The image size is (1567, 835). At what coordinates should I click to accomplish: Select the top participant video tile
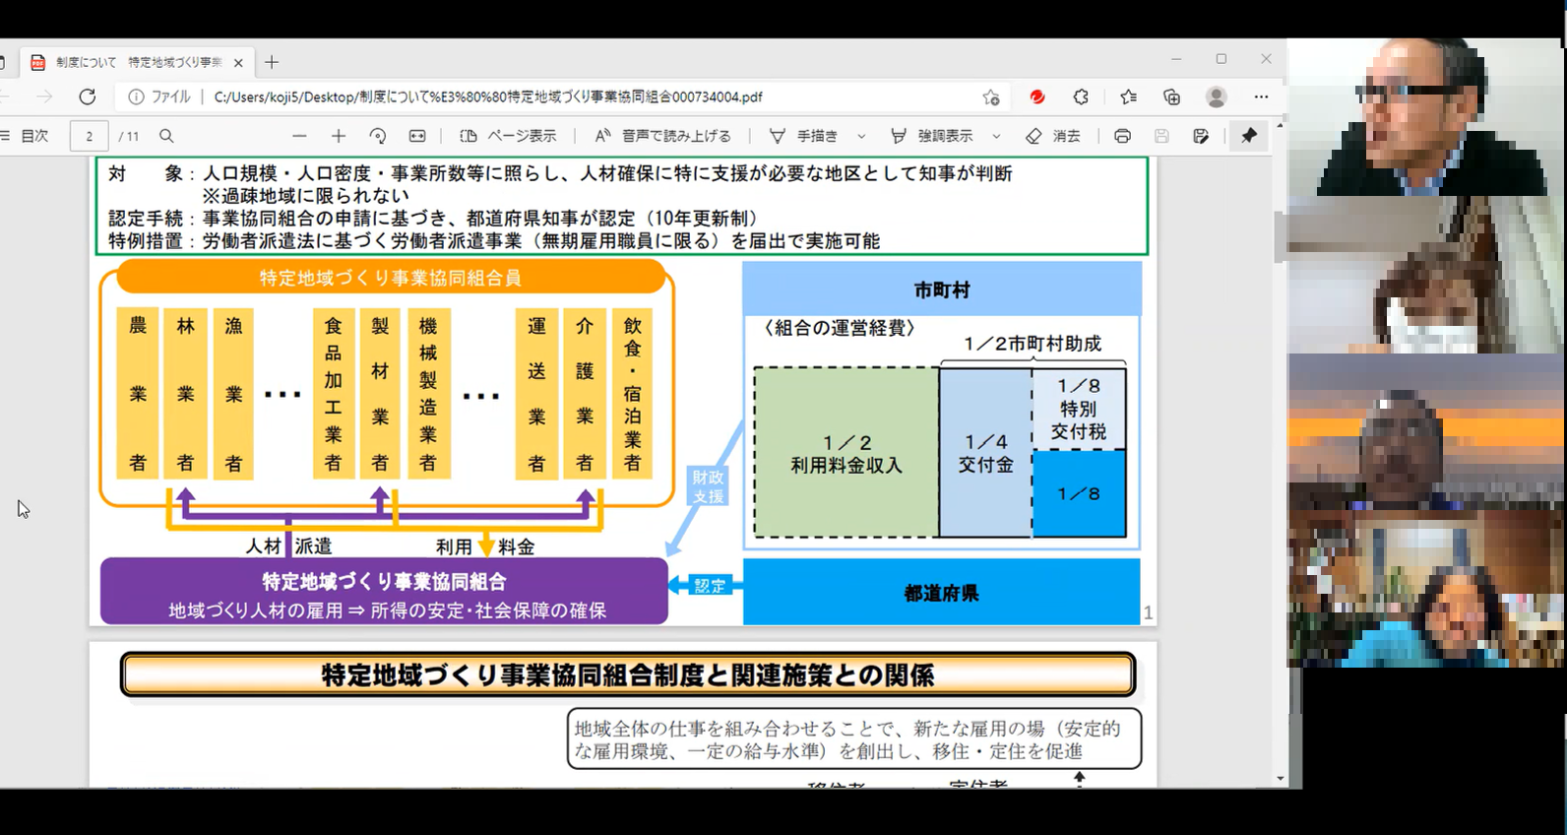pyautogui.click(x=1424, y=117)
